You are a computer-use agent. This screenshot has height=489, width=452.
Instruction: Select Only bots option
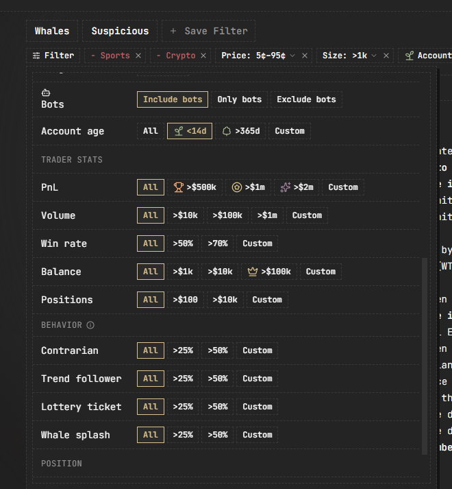tap(239, 99)
